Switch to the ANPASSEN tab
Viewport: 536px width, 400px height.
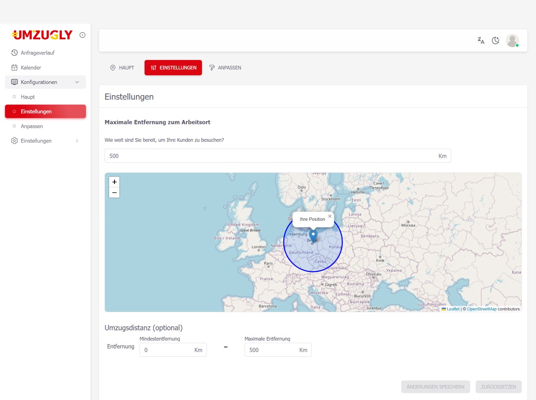(x=225, y=68)
